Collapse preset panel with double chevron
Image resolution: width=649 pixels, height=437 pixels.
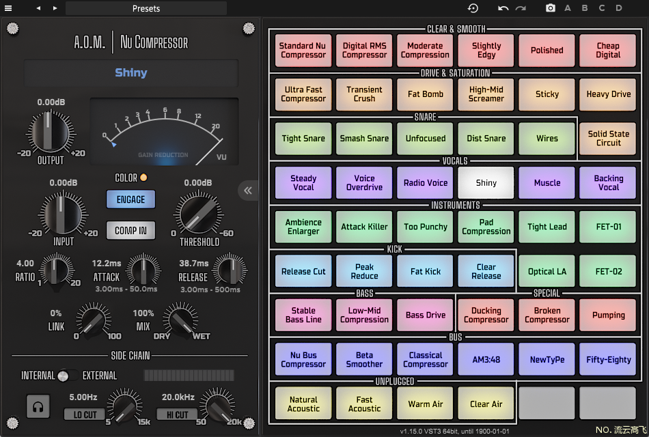pyautogui.click(x=248, y=191)
